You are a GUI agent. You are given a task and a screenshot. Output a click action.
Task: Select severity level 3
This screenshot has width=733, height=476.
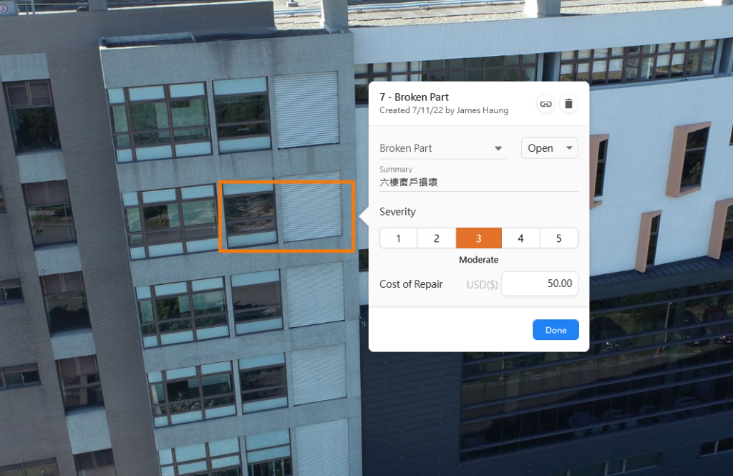click(479, 238)
